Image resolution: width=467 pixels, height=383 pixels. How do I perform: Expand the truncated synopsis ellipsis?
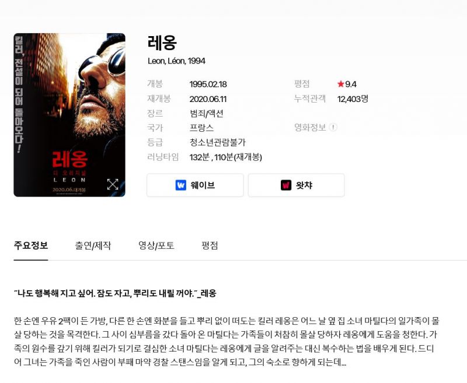[x=343, y=363]
